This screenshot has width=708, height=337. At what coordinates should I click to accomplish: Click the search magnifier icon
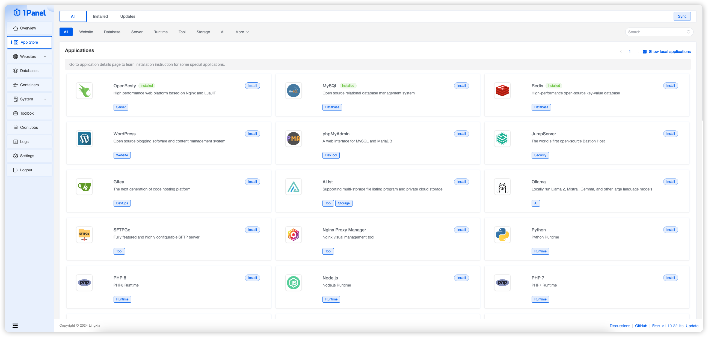(x=688, y=32)
